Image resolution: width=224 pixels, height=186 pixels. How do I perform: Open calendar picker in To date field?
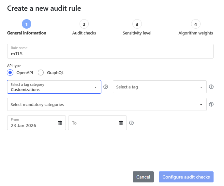121,123
